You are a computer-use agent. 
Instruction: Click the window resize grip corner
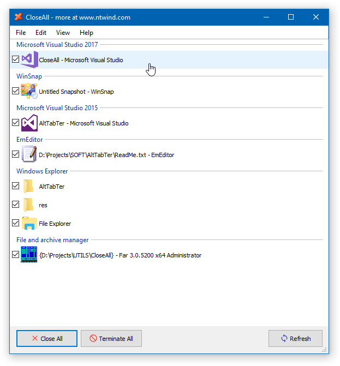324,350
